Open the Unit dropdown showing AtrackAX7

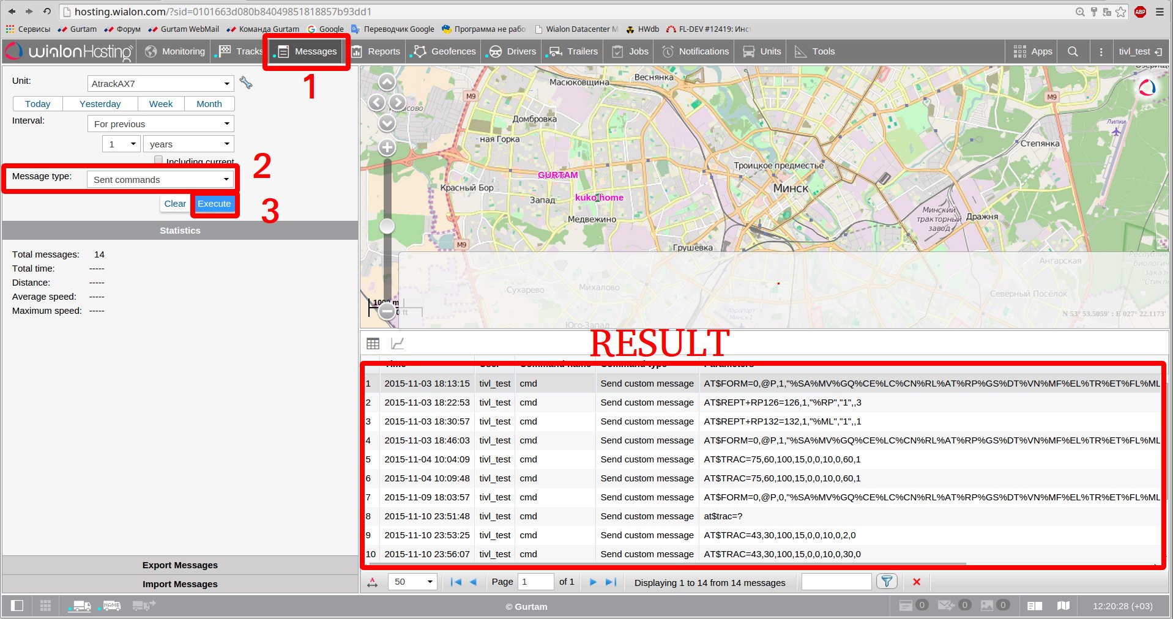click(160, 83)
